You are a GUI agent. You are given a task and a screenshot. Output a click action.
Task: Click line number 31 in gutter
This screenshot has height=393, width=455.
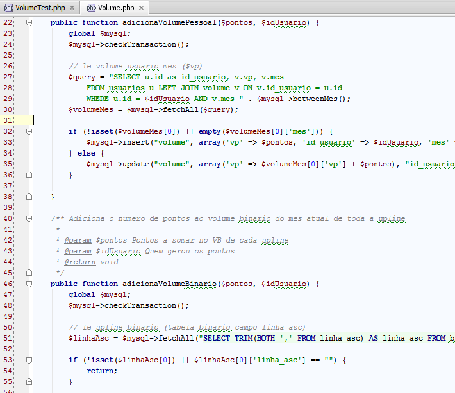point(8,120)
